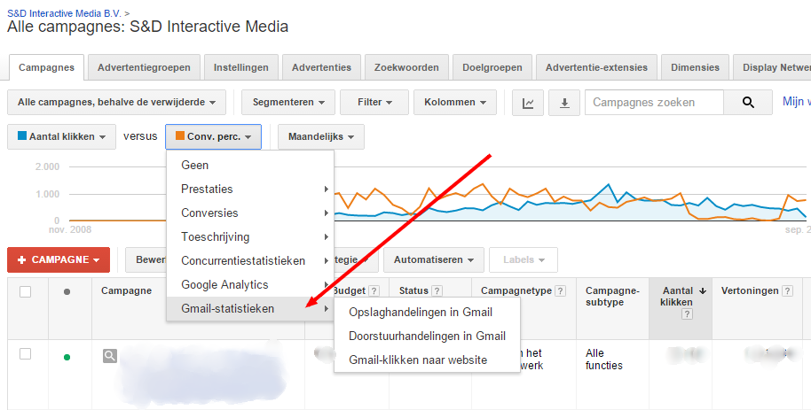Click the blue Aantal klikken color swatch
This screenshot has width=811, height=410.
click(22, 135)
